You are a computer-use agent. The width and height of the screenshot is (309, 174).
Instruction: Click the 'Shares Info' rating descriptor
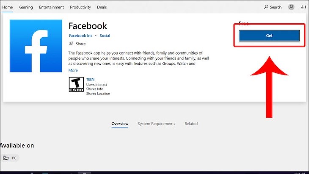[x=94, y=89]
